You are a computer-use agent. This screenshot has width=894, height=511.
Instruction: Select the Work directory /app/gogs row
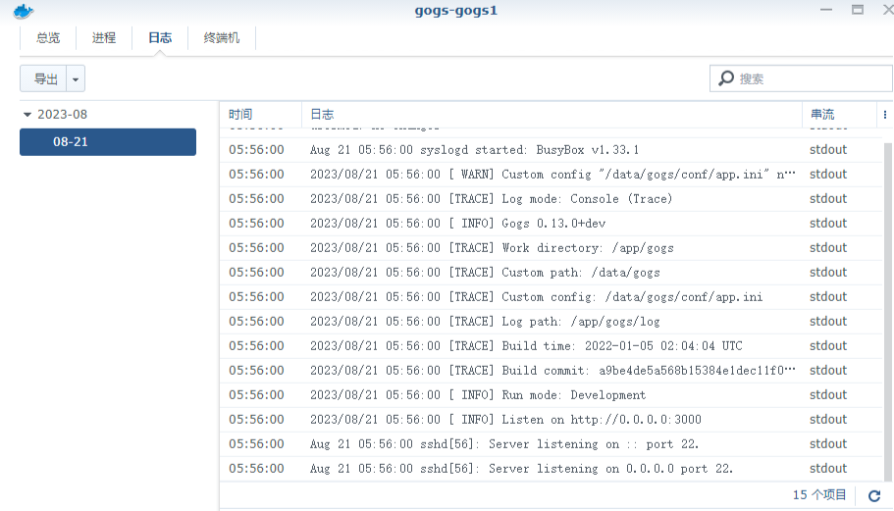point(552,248)
